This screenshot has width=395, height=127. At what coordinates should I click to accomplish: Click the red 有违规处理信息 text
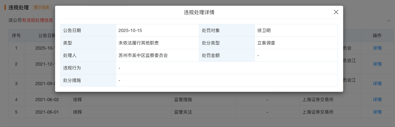pyautogui.click(x=37, y=20)
